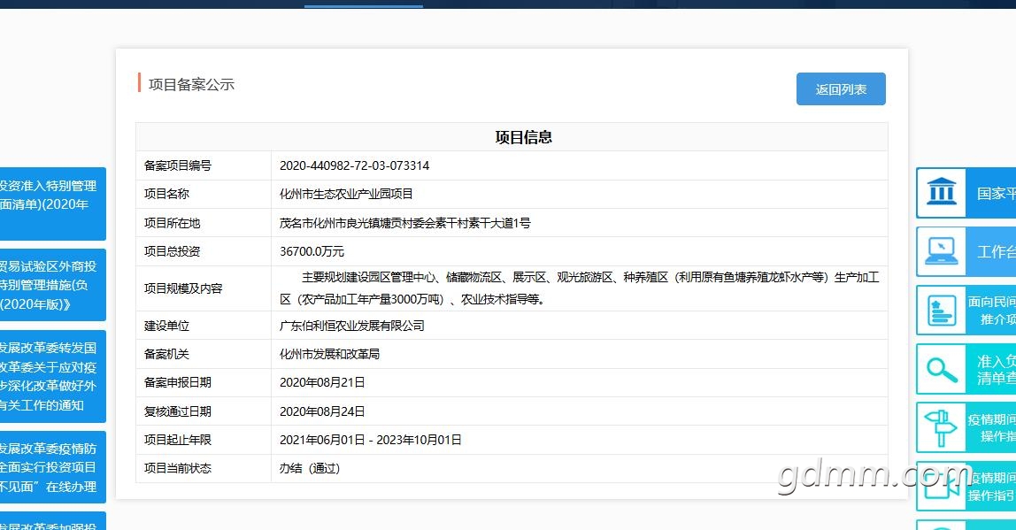Click the 项目信息 table header
The width and height of the screenshot is (1016, 530).
coord(524,137)
